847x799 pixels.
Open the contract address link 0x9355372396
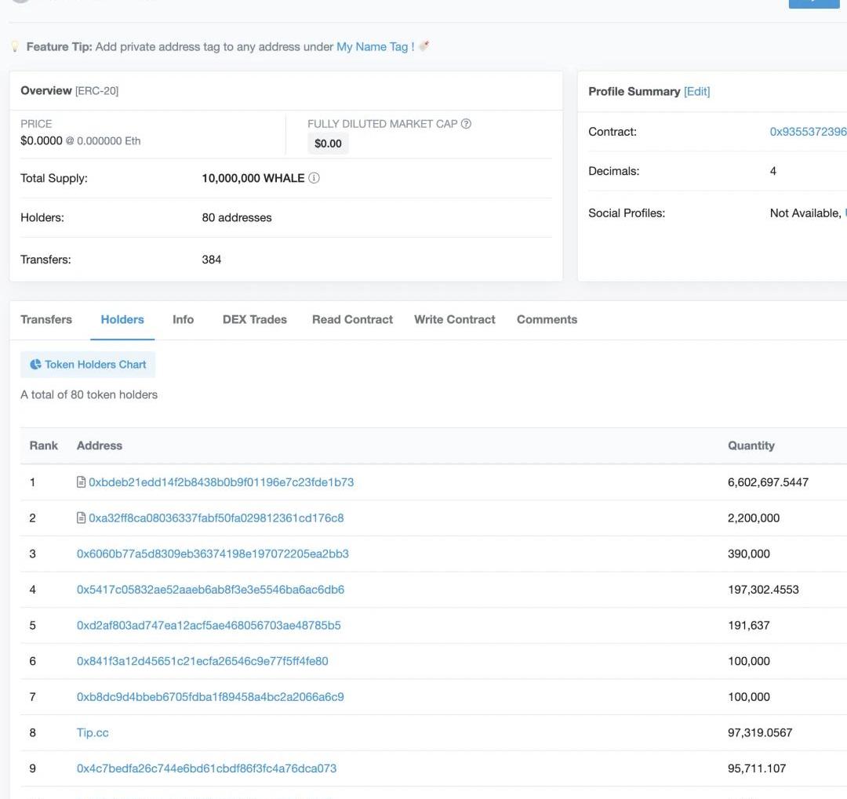click(x=808, y=132)
